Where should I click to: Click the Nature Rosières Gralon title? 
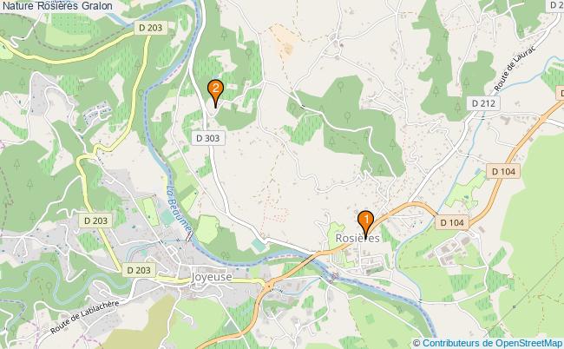click(x=56, y=5)
